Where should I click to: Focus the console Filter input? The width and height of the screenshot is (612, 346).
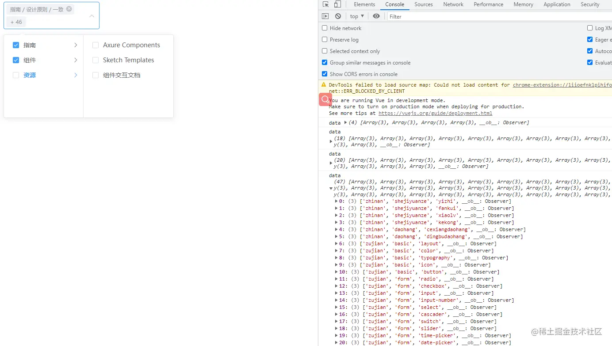tap(500, 16)
